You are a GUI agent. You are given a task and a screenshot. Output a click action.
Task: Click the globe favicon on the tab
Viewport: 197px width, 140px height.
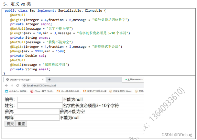7,79
